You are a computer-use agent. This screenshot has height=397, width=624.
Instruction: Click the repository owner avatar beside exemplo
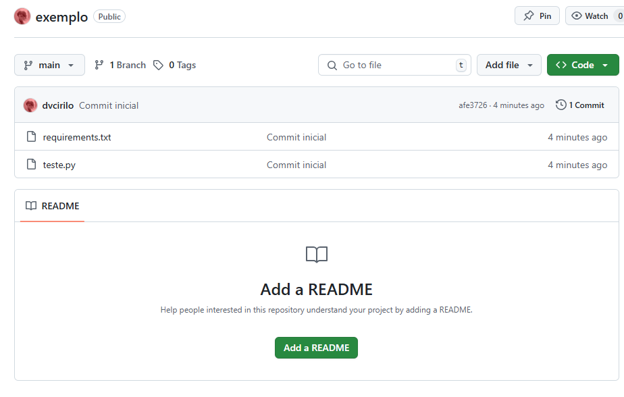click(x=22, y=17)
